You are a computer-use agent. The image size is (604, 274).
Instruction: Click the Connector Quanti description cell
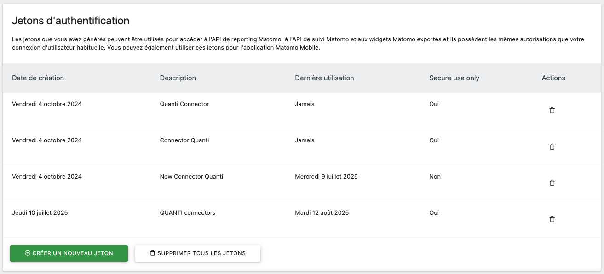184,140
